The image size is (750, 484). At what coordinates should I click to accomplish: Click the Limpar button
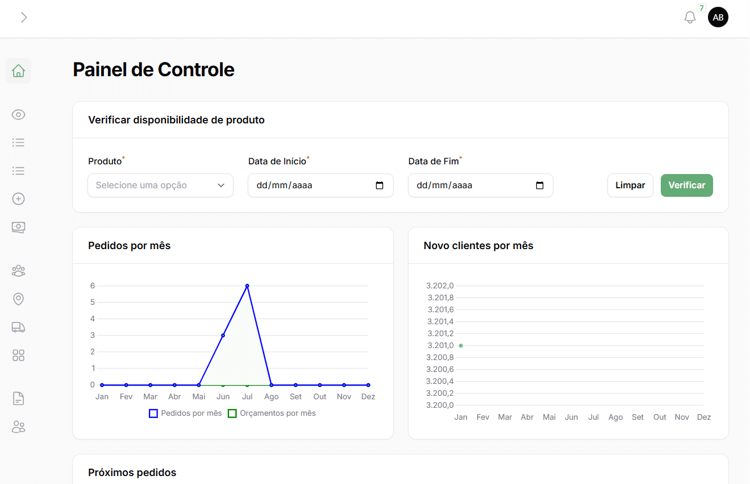(630, 185)
